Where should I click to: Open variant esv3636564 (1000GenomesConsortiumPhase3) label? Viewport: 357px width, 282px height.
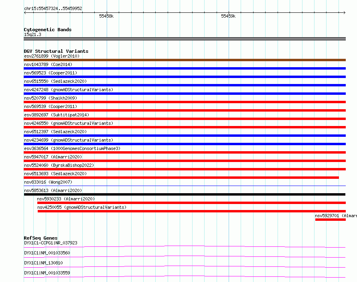pos(72,148)
